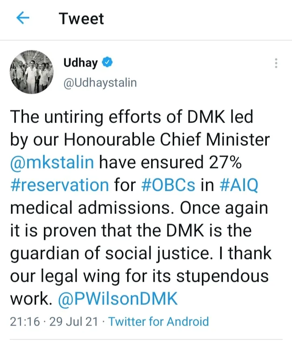Viewport: 292px width, 341px height.
Task: Tap the word 'stupendous' in tweet
Action: point(223,276)
